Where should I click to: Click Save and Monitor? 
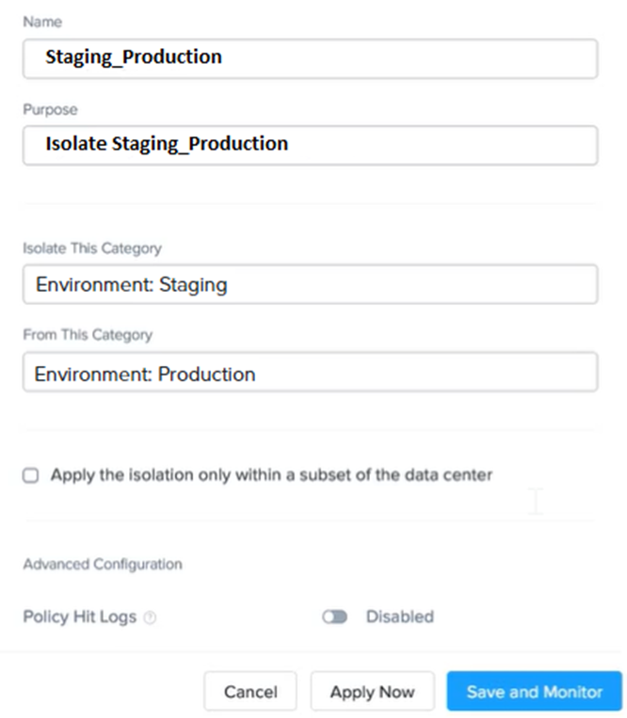pos(534,692)
